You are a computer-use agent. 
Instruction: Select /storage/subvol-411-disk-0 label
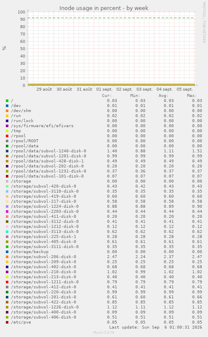tap(44, 217)
